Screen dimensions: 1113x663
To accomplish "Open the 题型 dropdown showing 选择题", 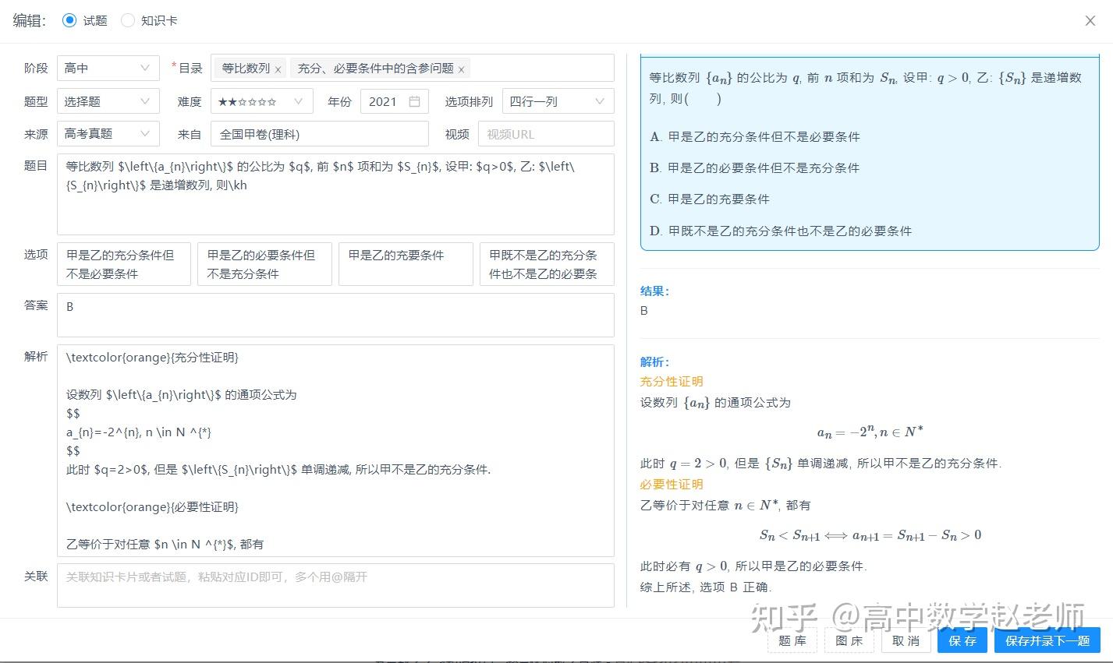I will [x=108, y=101].
